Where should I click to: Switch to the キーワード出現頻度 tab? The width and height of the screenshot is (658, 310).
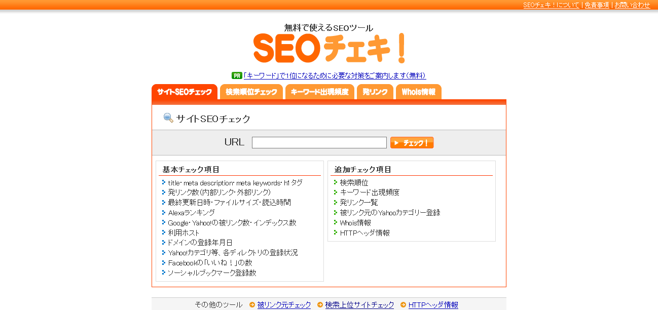click(x=320, y=92)
